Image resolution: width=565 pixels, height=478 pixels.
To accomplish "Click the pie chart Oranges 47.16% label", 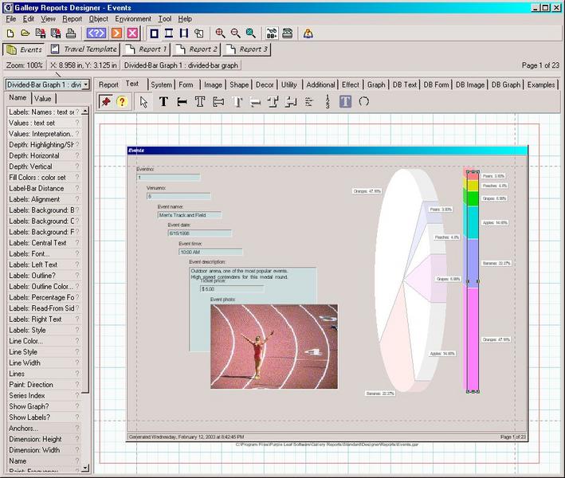I will 367,191.
